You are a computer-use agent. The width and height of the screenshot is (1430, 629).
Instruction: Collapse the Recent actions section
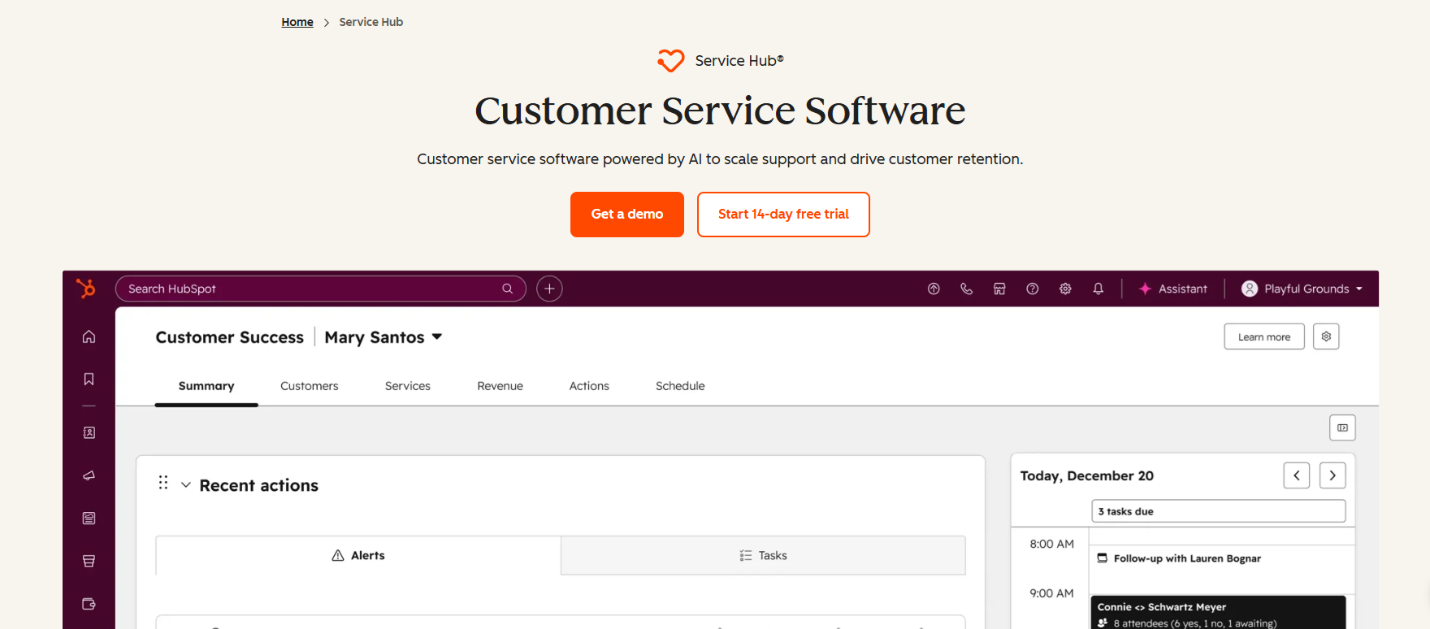tap(186, 485)
